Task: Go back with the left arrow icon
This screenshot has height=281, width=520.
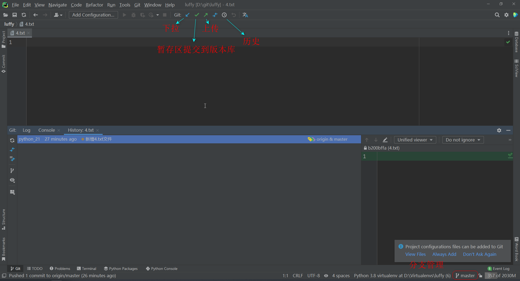Action: point(35,15)
